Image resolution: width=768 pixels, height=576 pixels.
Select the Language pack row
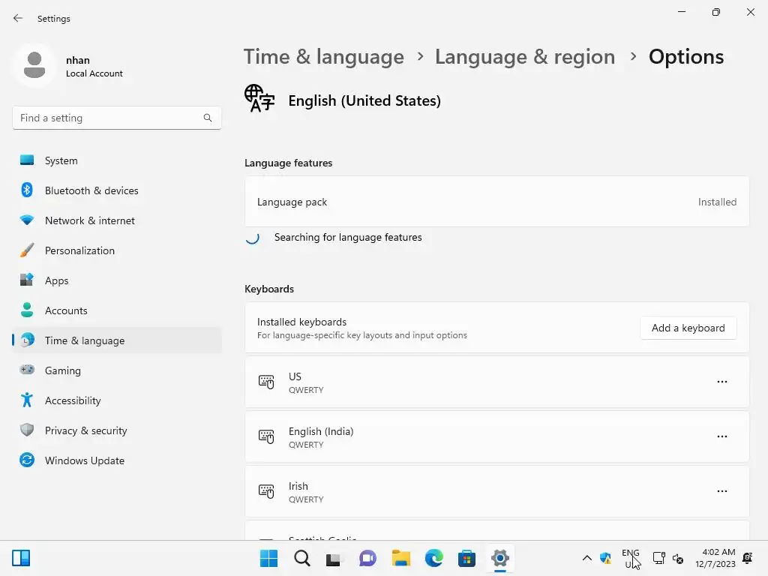click(x=496, y=202)
